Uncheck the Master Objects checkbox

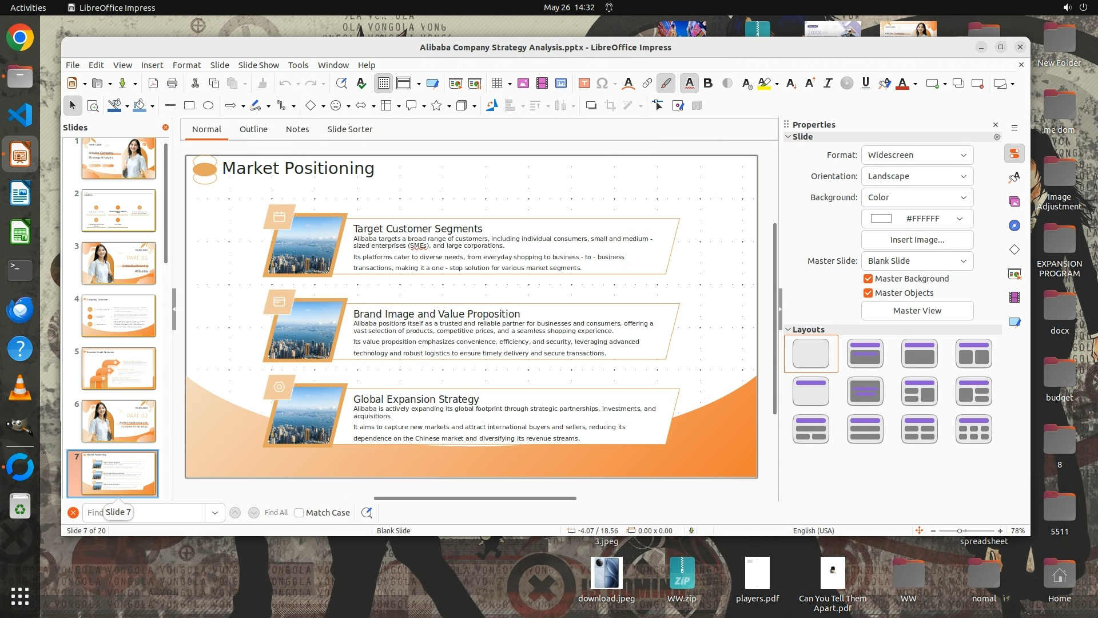868,293
